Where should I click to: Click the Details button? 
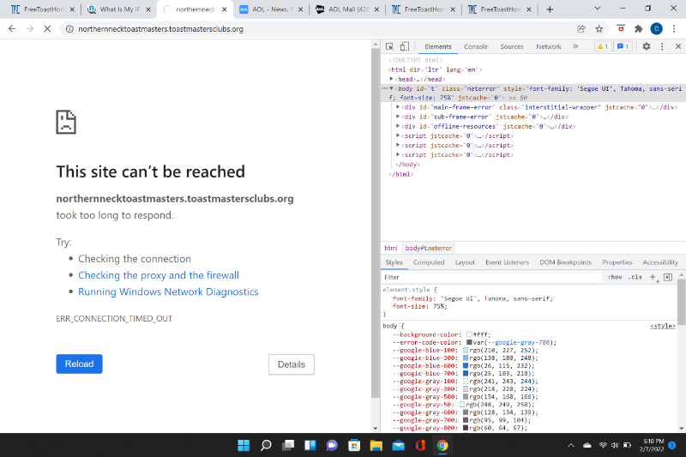pyautogui.click(x=292, y=364)
